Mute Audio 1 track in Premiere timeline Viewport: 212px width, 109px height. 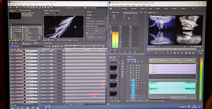tap(139, 83)
